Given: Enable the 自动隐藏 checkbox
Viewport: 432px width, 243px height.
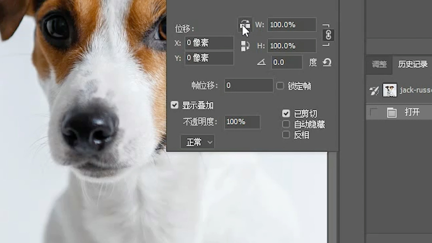Looking at the screenshot, I should click(286, 124).
